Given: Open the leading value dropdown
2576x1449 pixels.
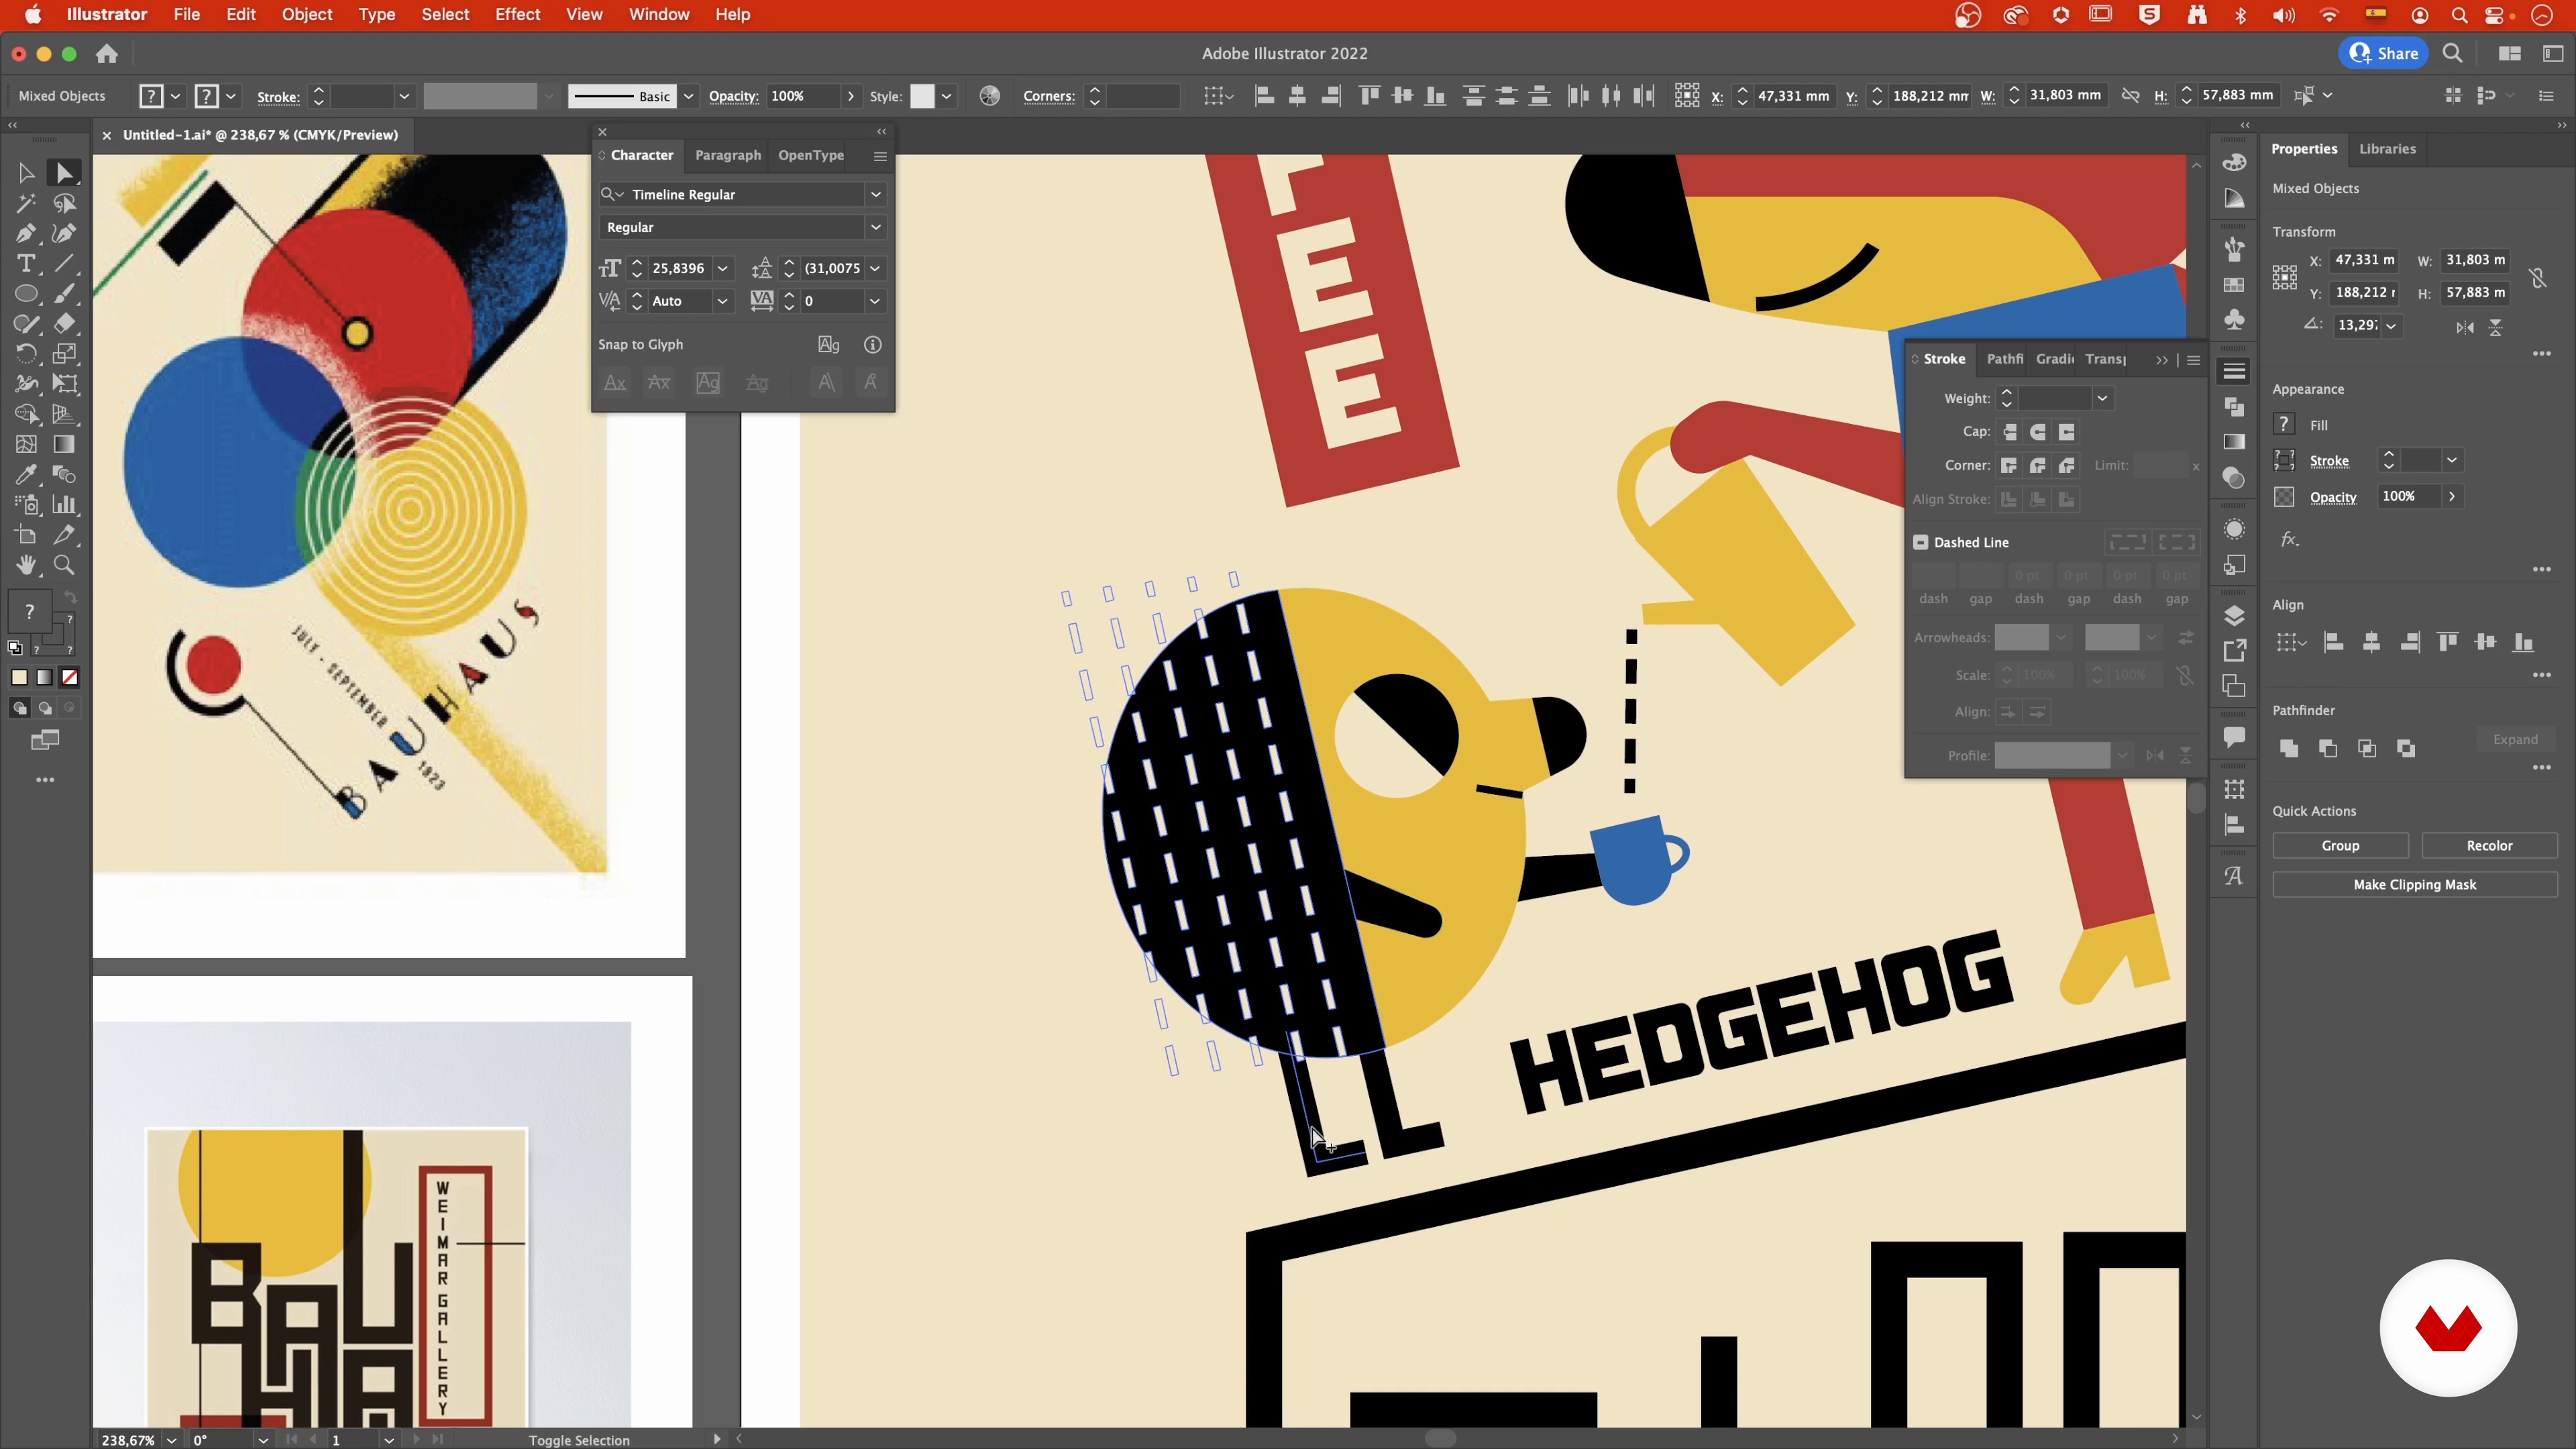Looking at the screenshot, I should click(x=875, y=268).
